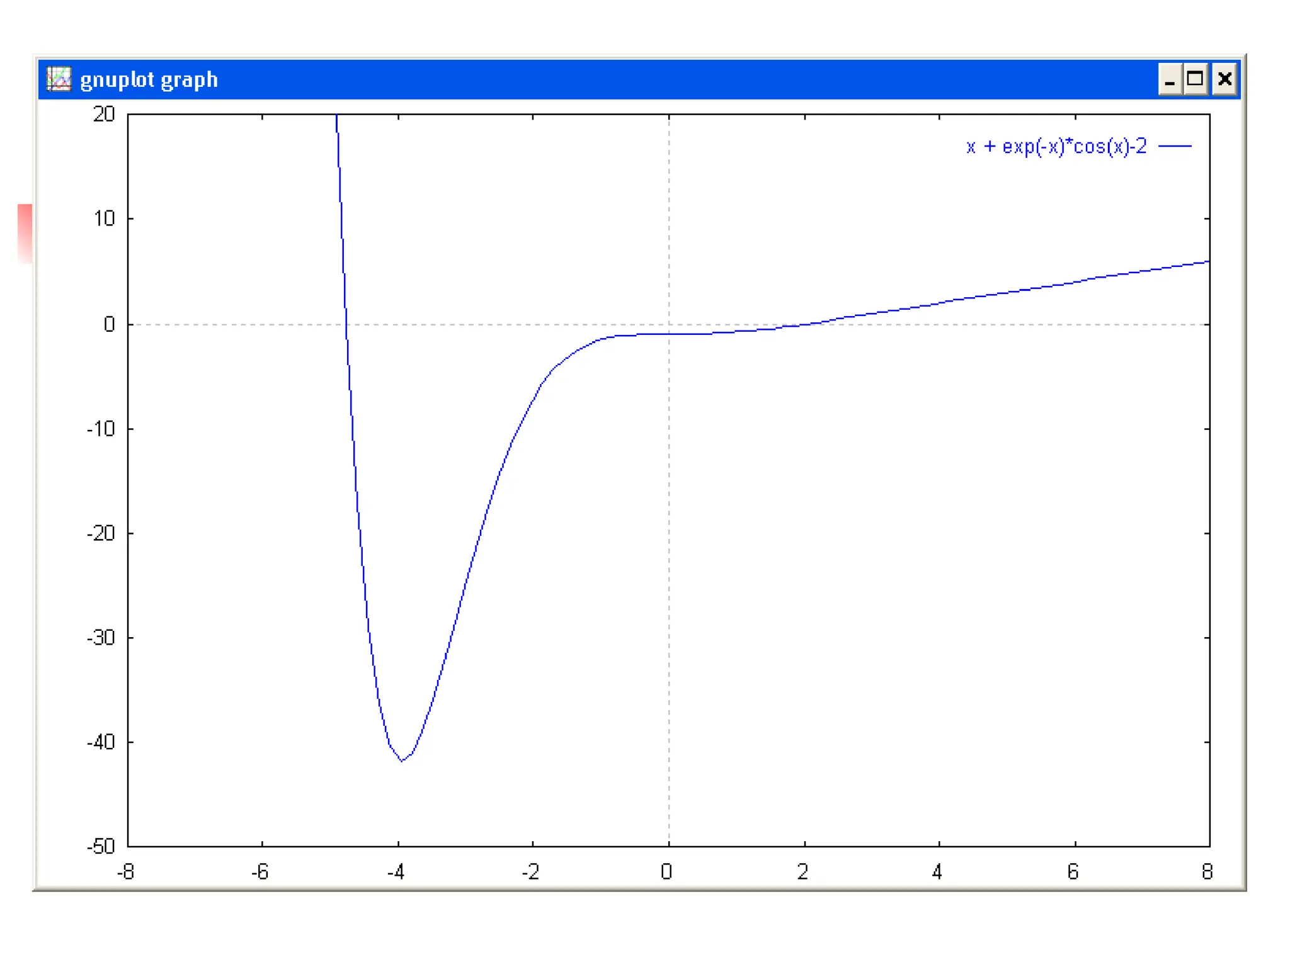Click the x-axis label 2

[802, 872]
